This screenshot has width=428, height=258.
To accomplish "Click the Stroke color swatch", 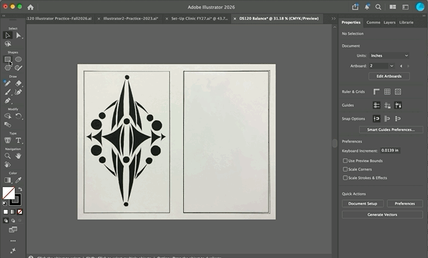I will coord(15,200).
